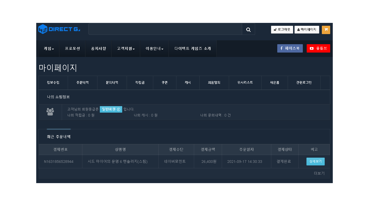Viewport: 369px width, 206px height.
Task: Expand the 고객지원 dropdown menu
Action: click(126, 49)
